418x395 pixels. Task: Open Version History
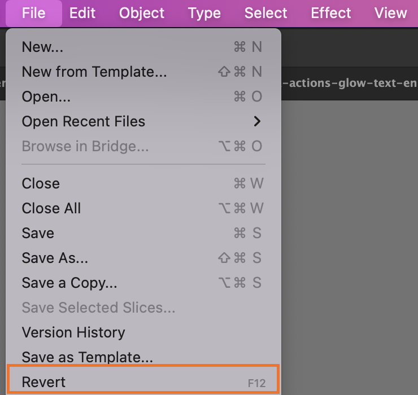(73, 332)
